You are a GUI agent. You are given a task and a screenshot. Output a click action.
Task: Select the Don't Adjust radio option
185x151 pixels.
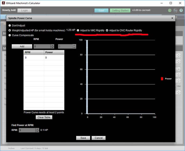tap(10, 25)
